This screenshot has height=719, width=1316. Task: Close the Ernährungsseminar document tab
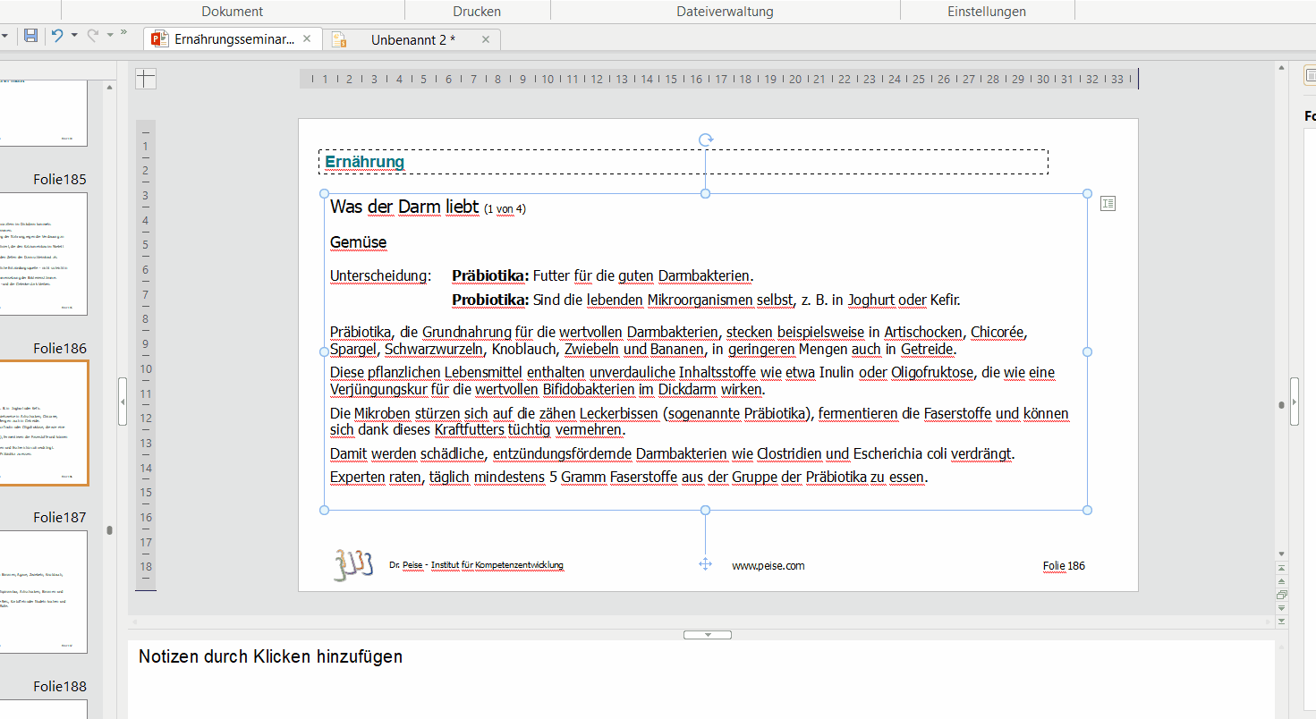[307, 39]
